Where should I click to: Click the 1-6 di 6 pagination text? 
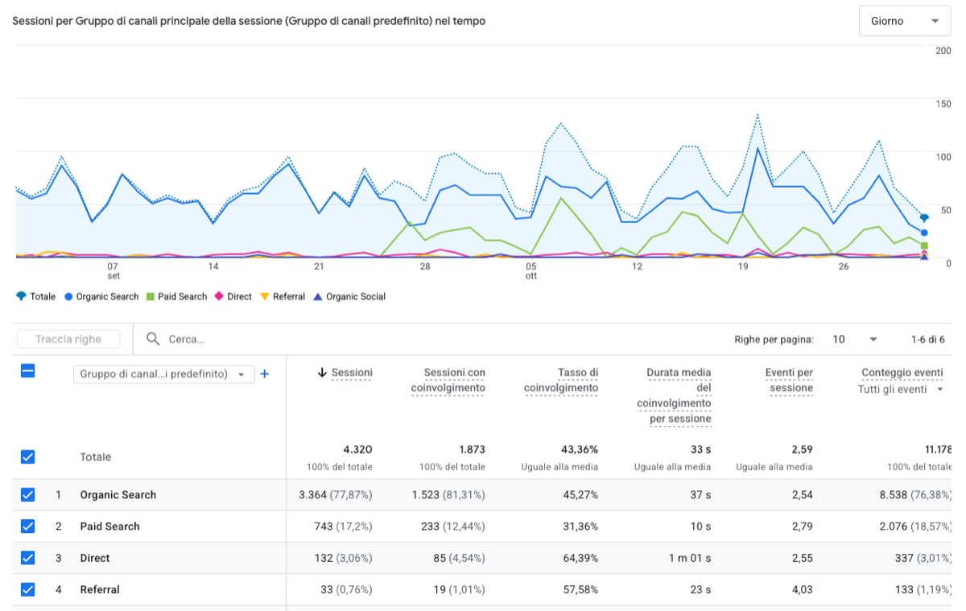pos(927,340)
